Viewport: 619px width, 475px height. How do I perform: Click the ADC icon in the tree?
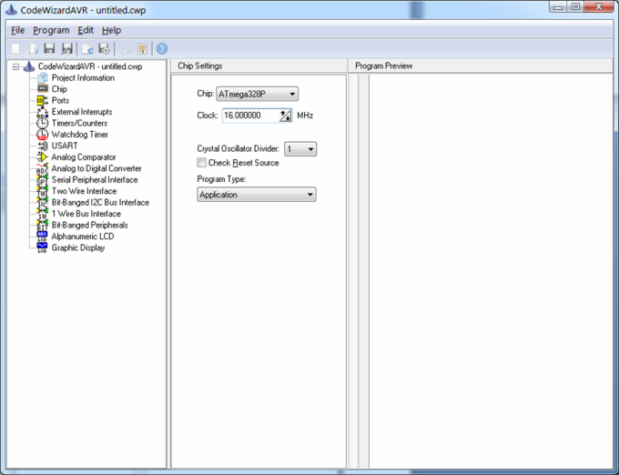42,168
